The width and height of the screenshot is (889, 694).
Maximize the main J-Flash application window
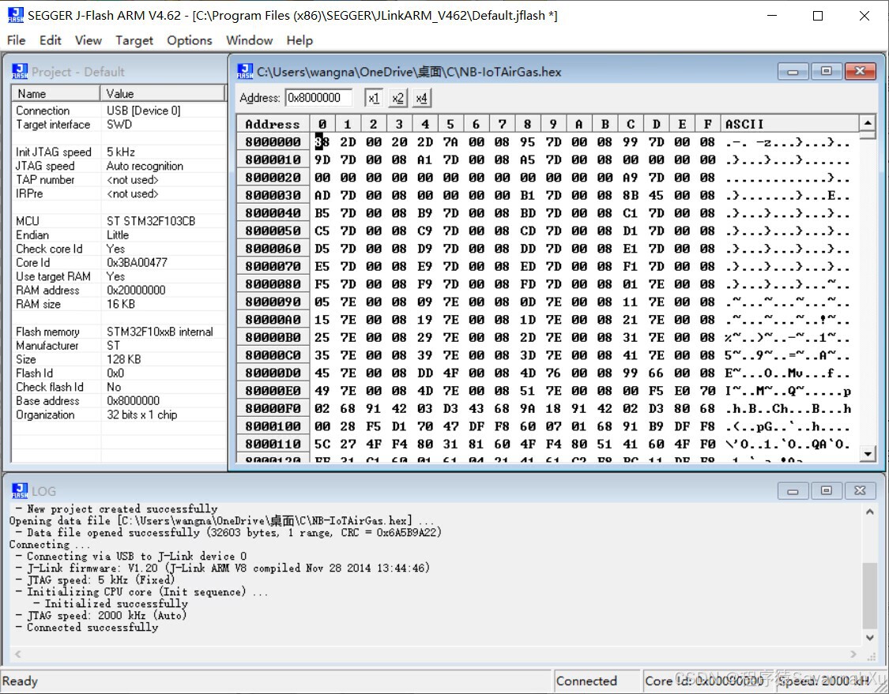[818, 15]
